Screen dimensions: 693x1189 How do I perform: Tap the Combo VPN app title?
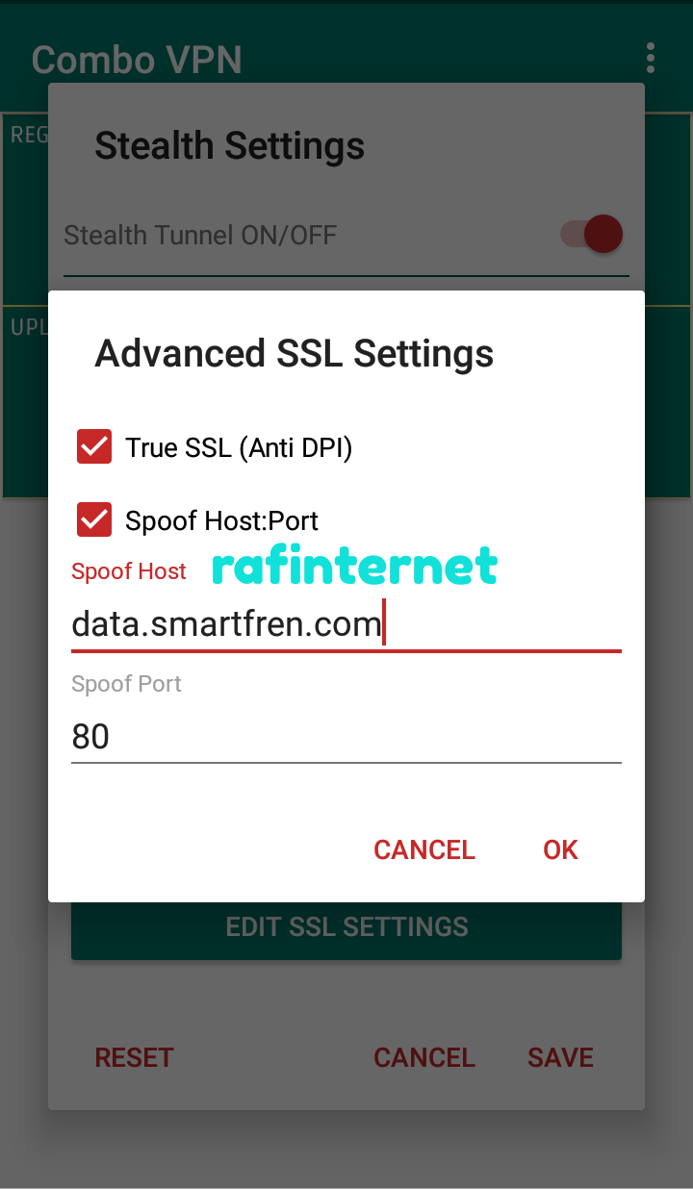137,60
